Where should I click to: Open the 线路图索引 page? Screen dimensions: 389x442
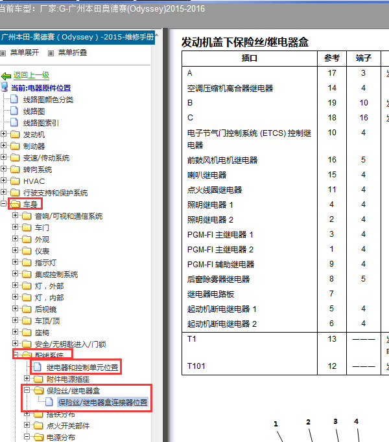click(41, 123)
